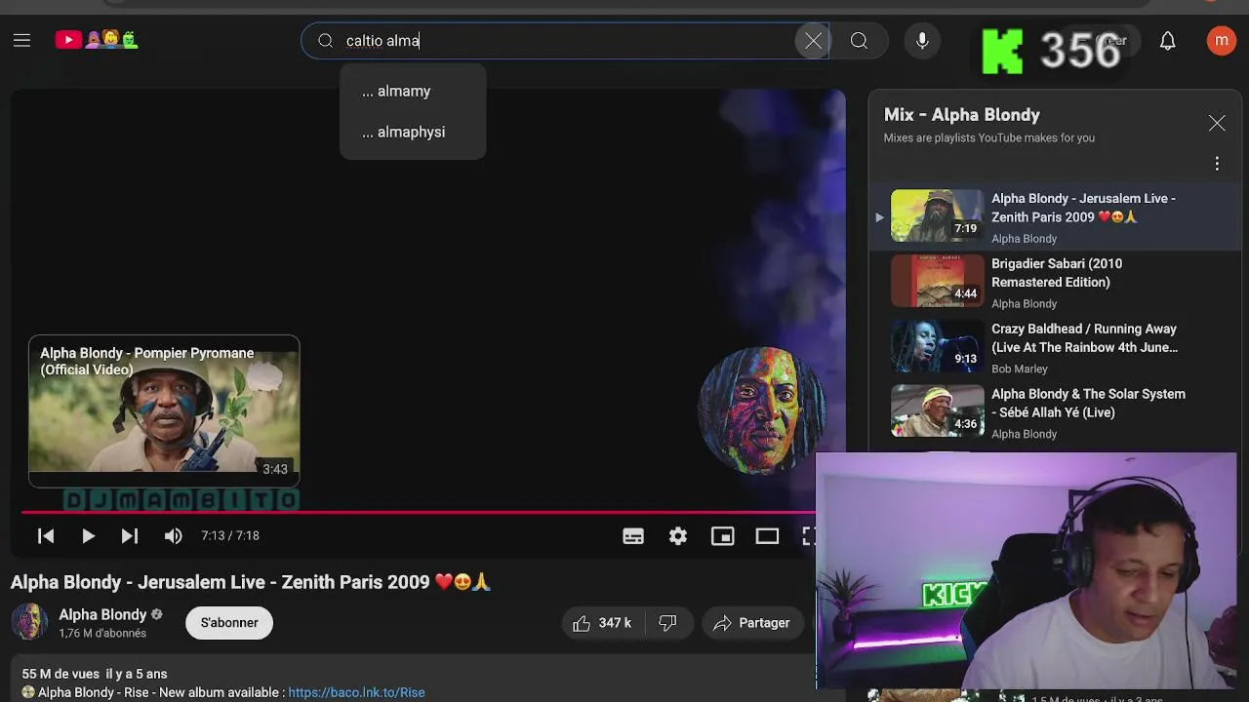This screenshot has width=1249, height=702.
Task: Open player settings gear
Action: [x=678, y=535]
